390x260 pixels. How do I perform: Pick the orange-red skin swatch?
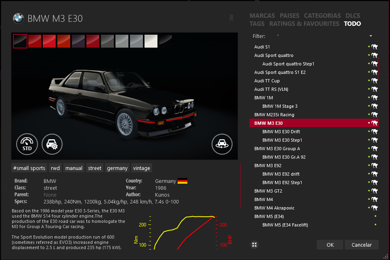pos(64,41)
